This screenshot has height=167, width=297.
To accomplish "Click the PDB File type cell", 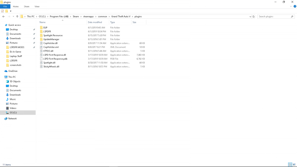I will coord(114,59).
